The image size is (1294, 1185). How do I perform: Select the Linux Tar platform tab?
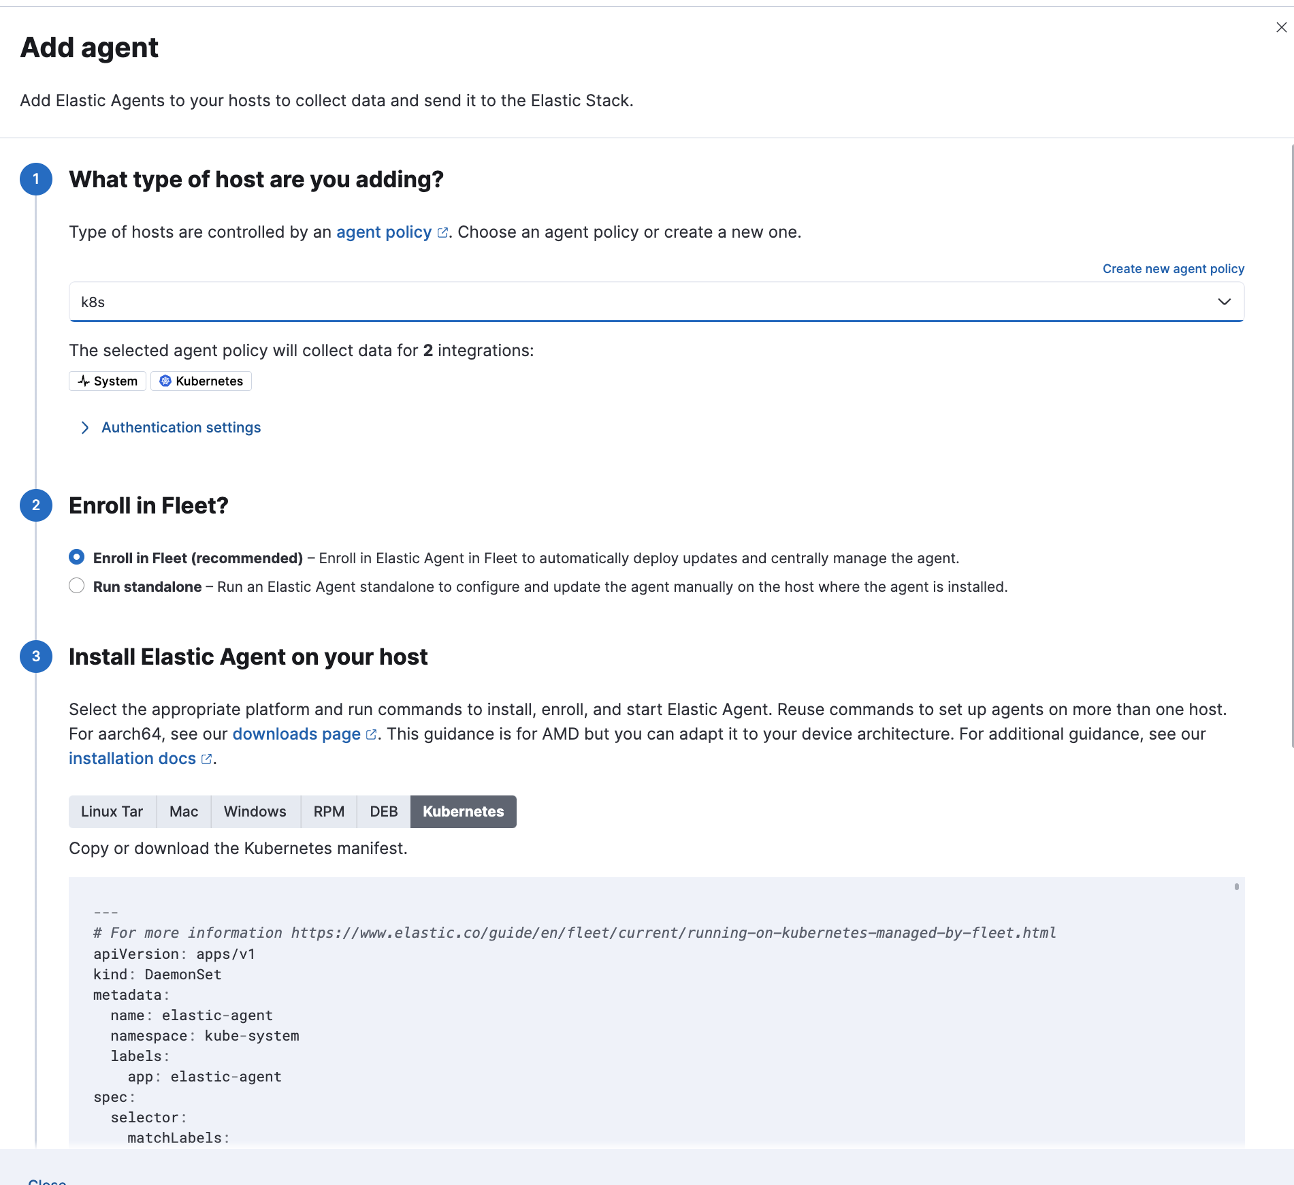[x=112, y=811]
